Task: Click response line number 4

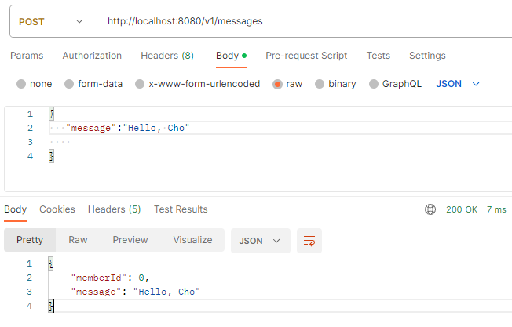Action: (29, 306)
